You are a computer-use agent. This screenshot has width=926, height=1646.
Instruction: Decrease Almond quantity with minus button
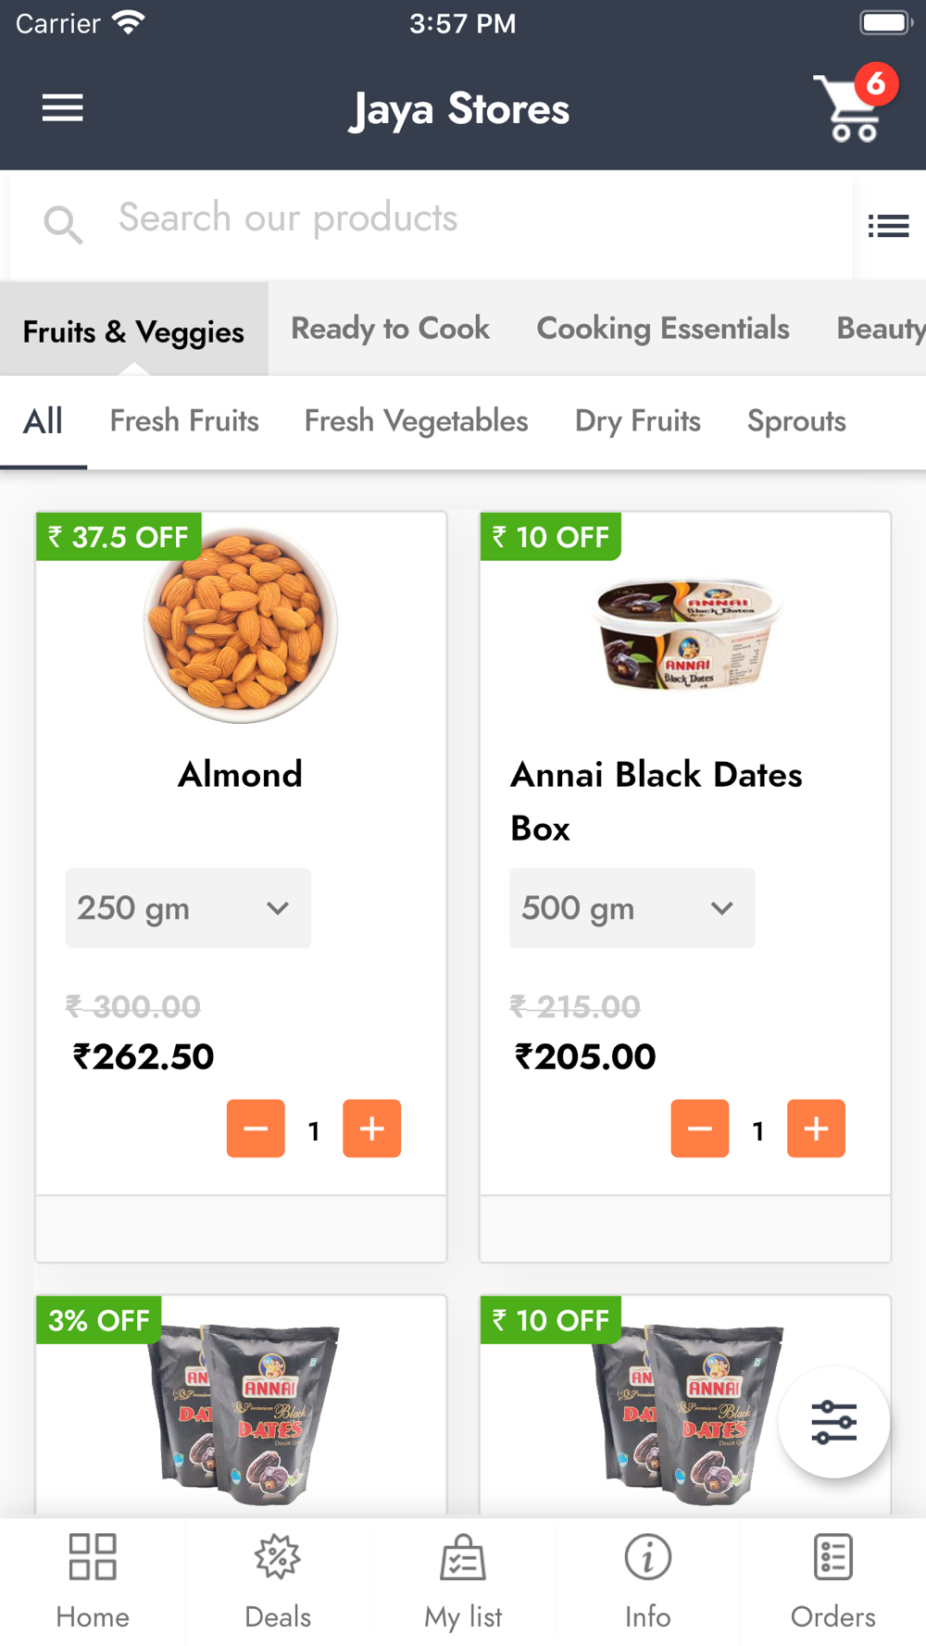(256, 1129)
